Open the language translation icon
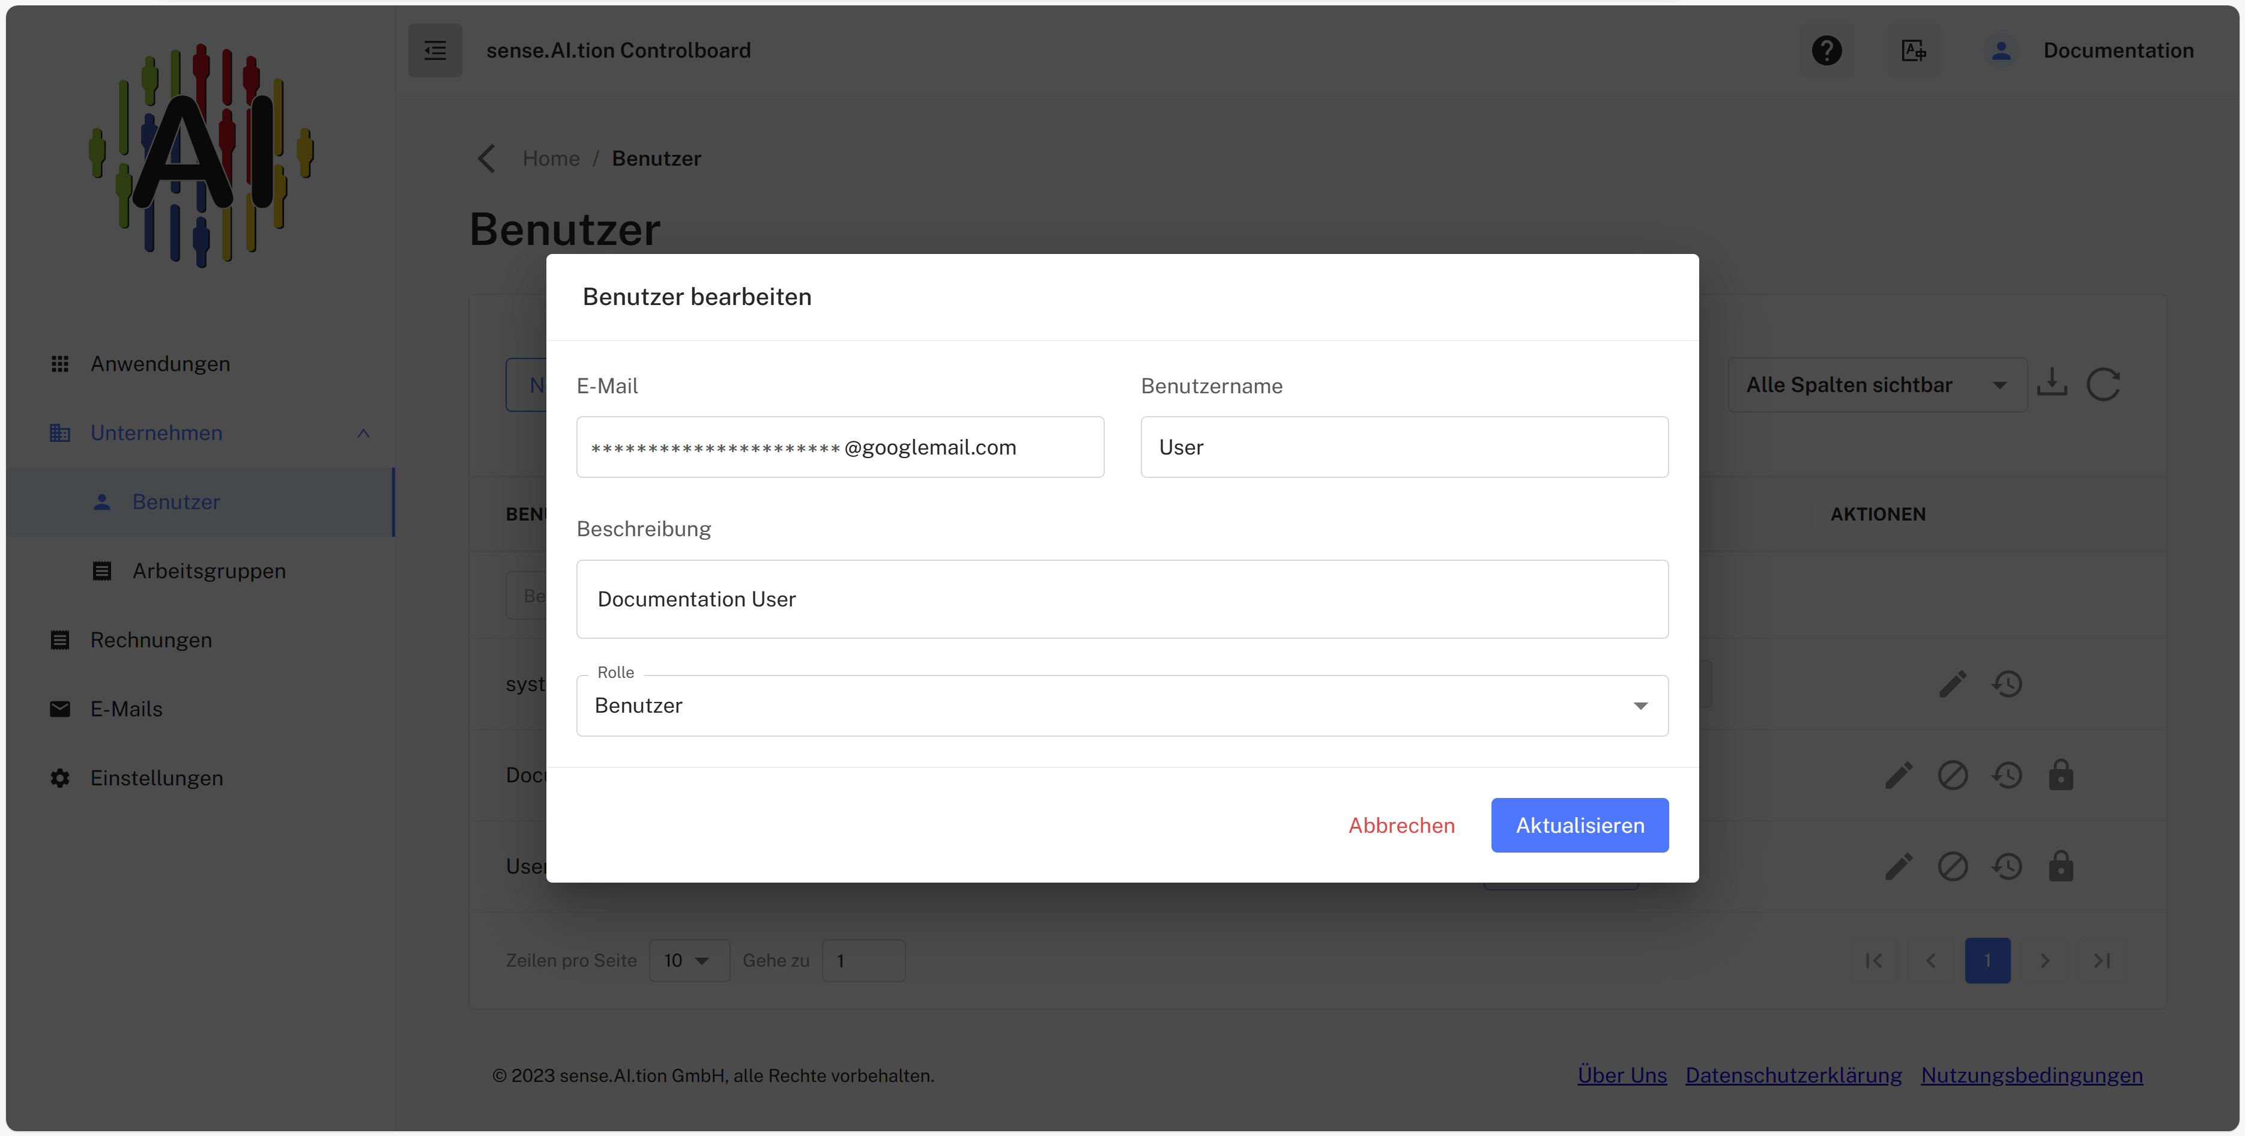 1914,50
